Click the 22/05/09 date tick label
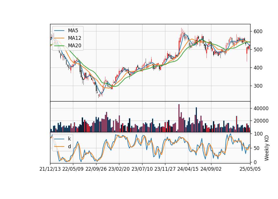 pyautogui.click(x=73, y=169)
